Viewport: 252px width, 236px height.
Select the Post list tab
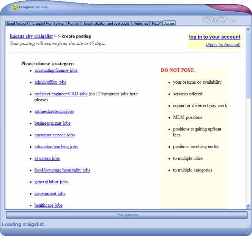tap(74, 24)
